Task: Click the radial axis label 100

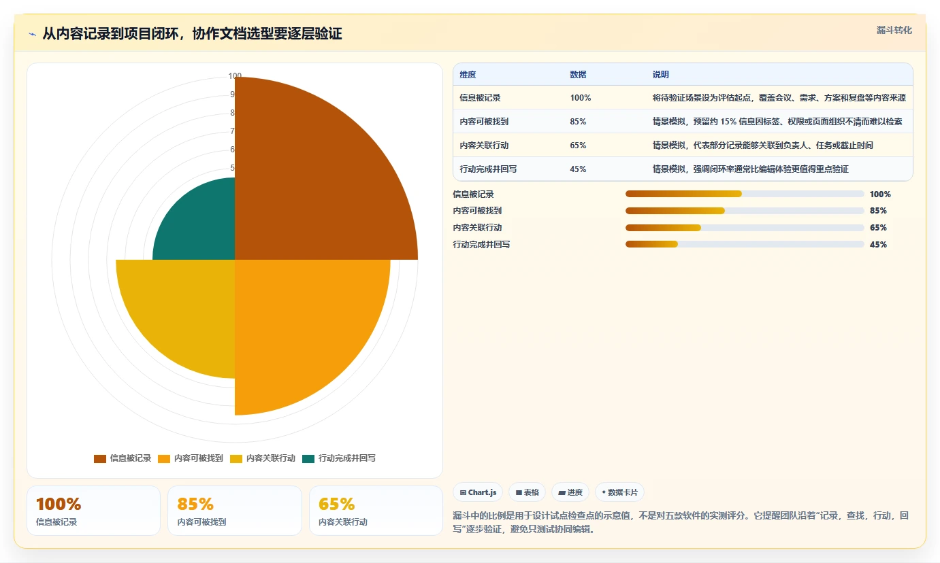Action: (235, 76)
